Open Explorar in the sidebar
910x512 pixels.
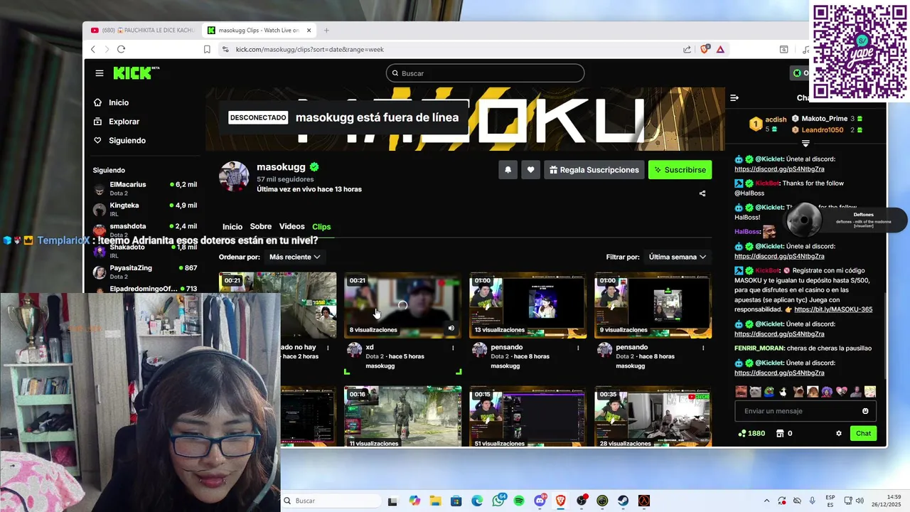pos(124,122)
